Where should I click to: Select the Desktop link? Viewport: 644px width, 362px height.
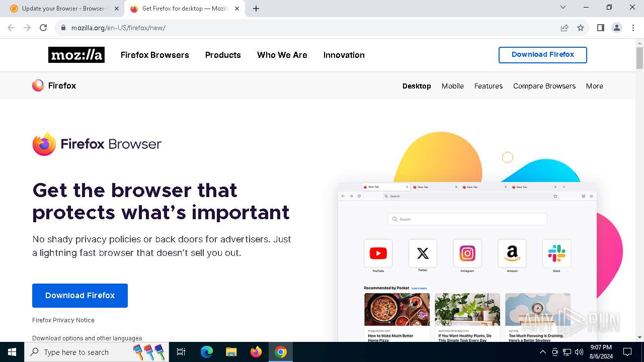tap(417, 86)
